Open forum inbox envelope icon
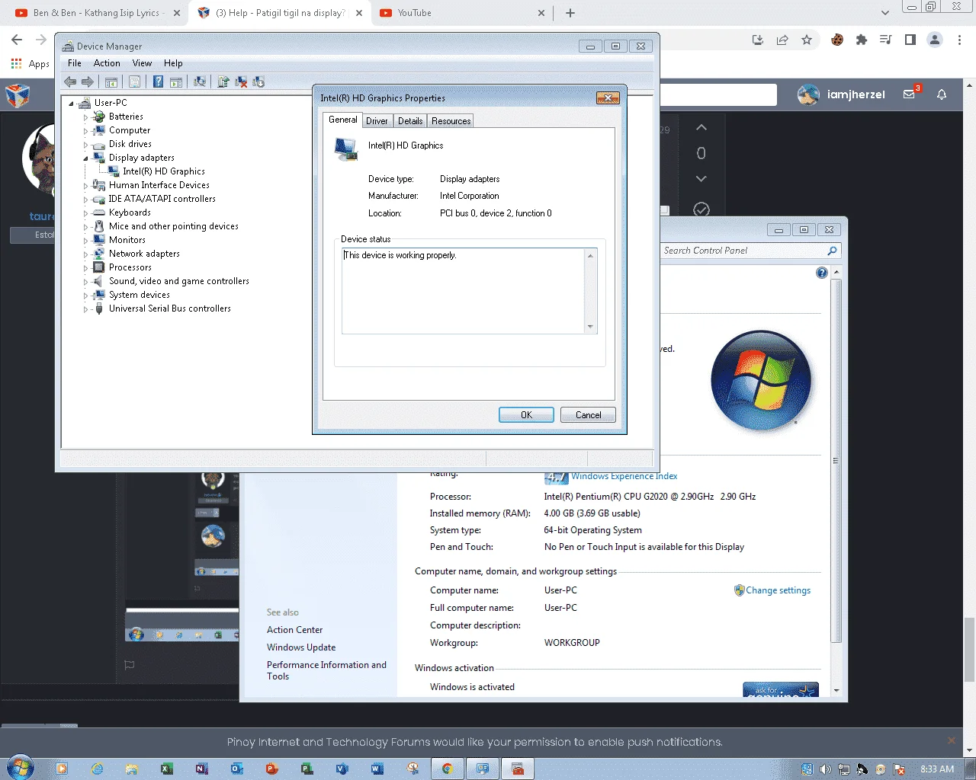The width and height of the screenshot is (976, 780). point(909,94)
